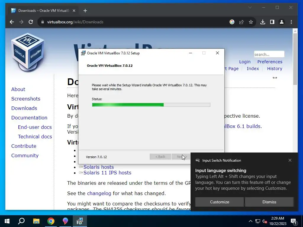
Task: Click the Next button in Setup
Action: [181, 157]
